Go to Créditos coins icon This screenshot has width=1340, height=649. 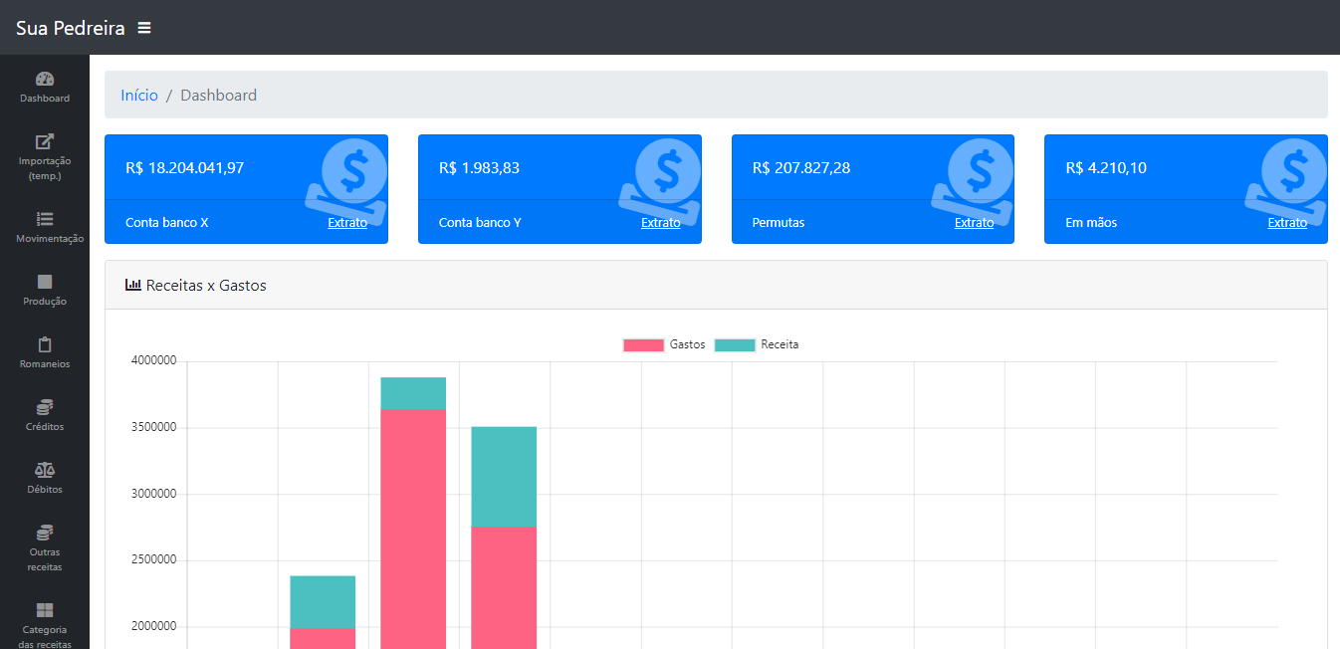click(45, 407)
